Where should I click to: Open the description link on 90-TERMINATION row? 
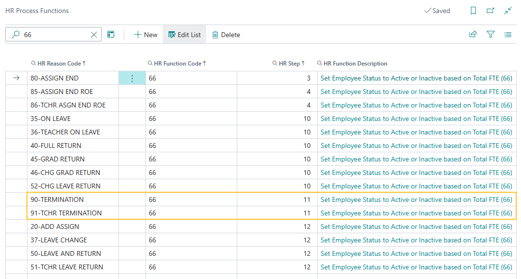point(415,199)
